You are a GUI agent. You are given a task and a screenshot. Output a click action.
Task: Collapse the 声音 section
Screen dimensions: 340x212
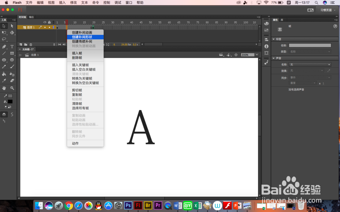(x=274, y=58)
